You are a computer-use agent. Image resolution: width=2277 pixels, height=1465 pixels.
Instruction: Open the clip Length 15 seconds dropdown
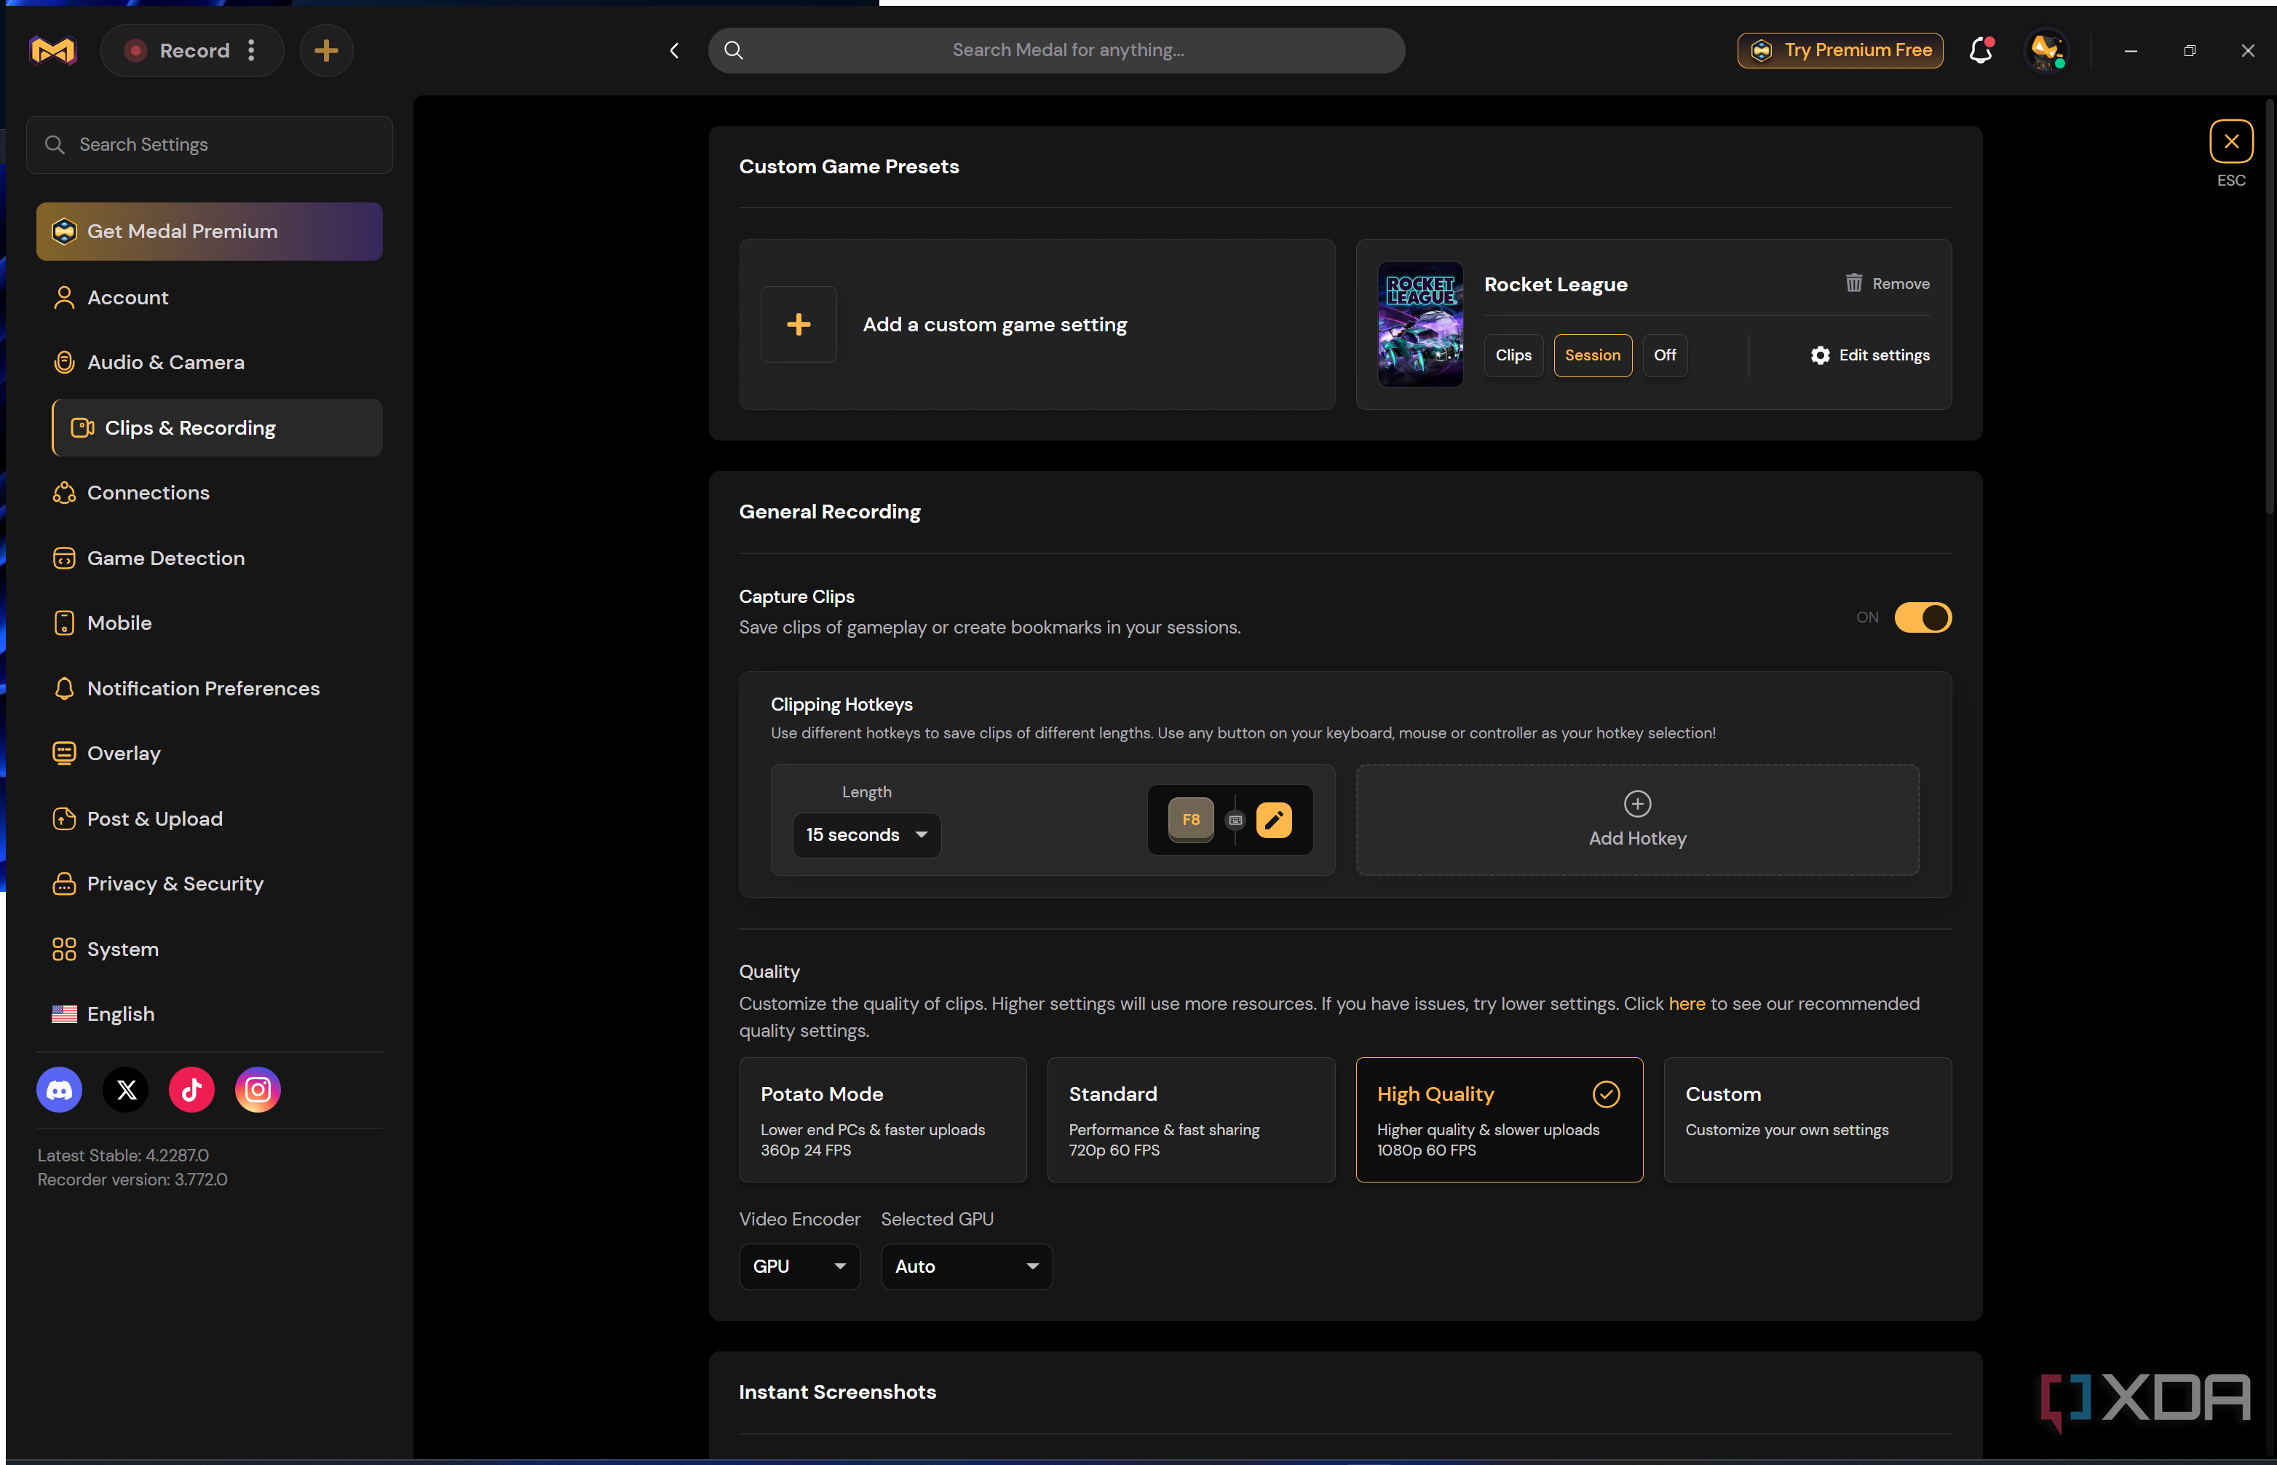[x=868, y=835]
